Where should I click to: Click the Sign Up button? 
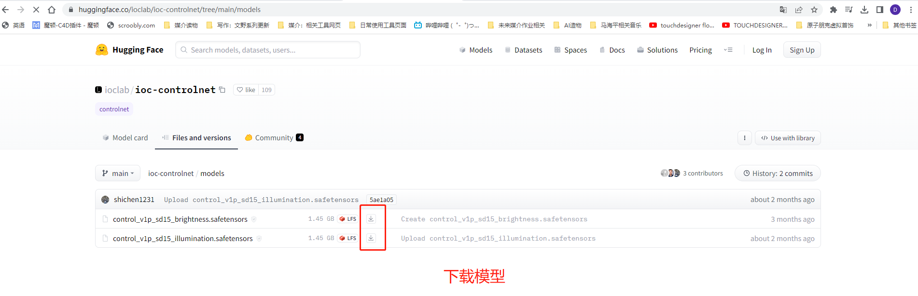coord(802,50)
